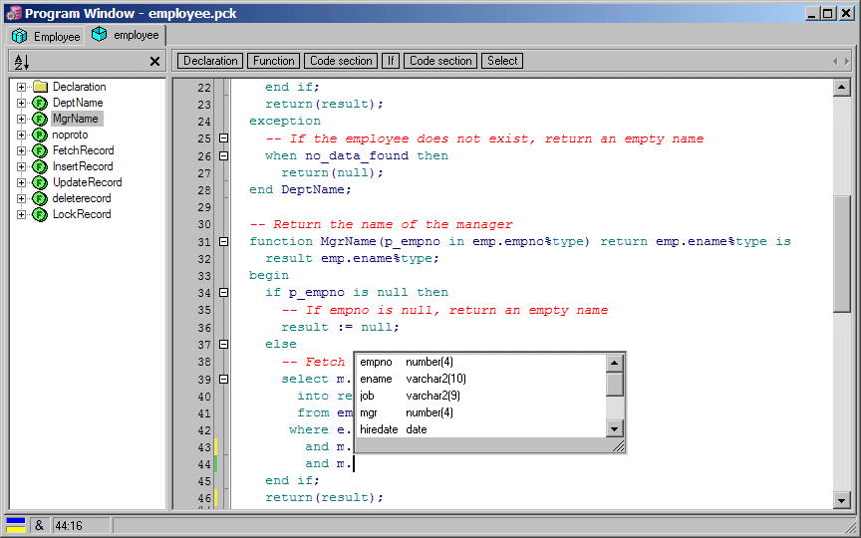The image size is (861, 538).
Task: Click the ampersand indicator in the status bar
Action: pos(39,525)
